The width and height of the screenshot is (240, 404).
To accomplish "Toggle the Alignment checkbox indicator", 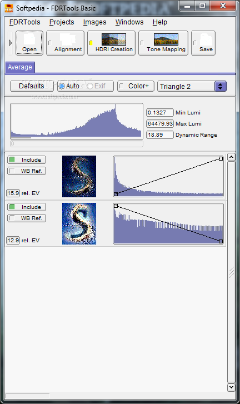I will coord(49,43).
